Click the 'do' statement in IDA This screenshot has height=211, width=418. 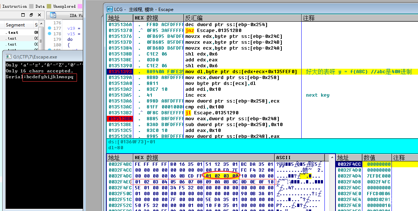click(x=70, y=39)
